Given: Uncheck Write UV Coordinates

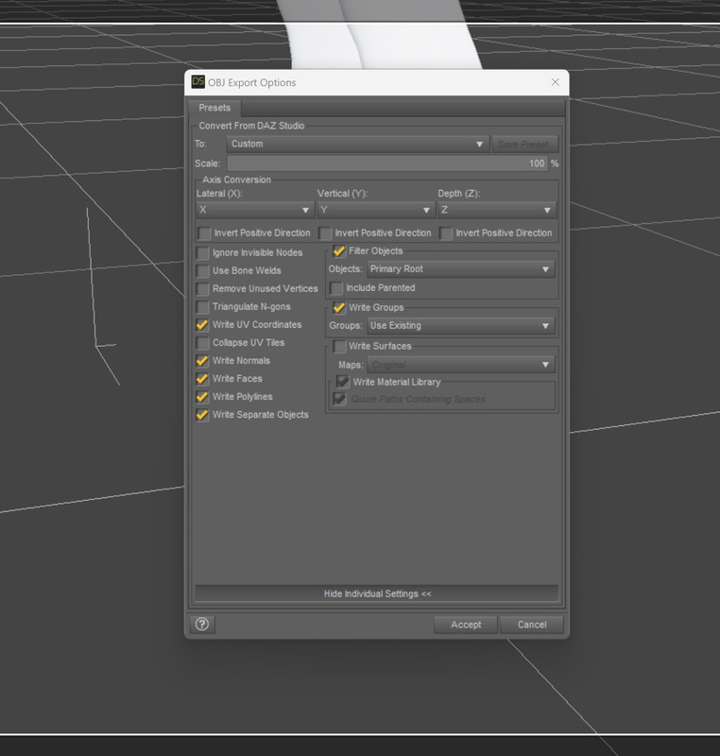Looking at the screenshot, I should [x=202, y=325].
